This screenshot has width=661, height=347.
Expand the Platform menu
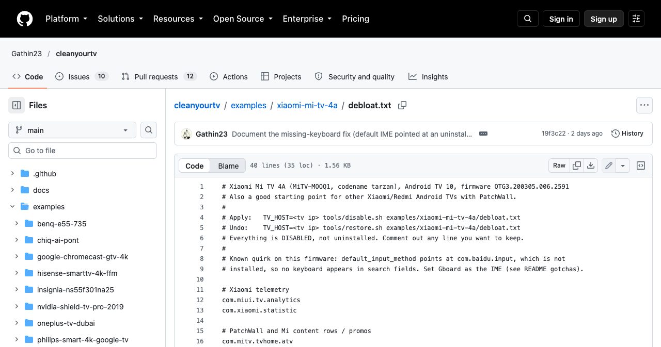66,19
